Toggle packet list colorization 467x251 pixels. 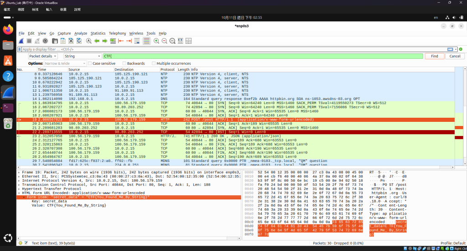pos(146,41)
